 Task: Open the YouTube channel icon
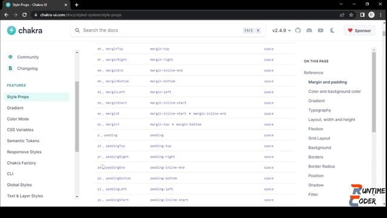pyautogui.click(x=320, y=30)
